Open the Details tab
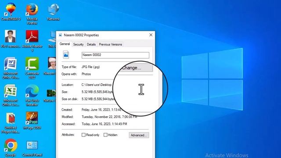Screen dimensions: 281x158 coord(91,44)
